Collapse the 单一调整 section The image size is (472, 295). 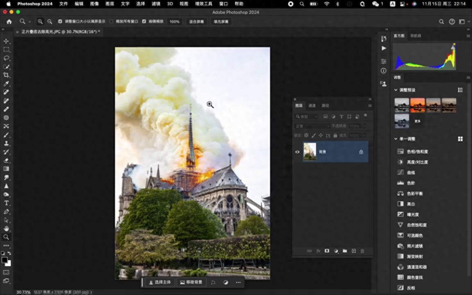pyautogui.click(x=396, y=139)
